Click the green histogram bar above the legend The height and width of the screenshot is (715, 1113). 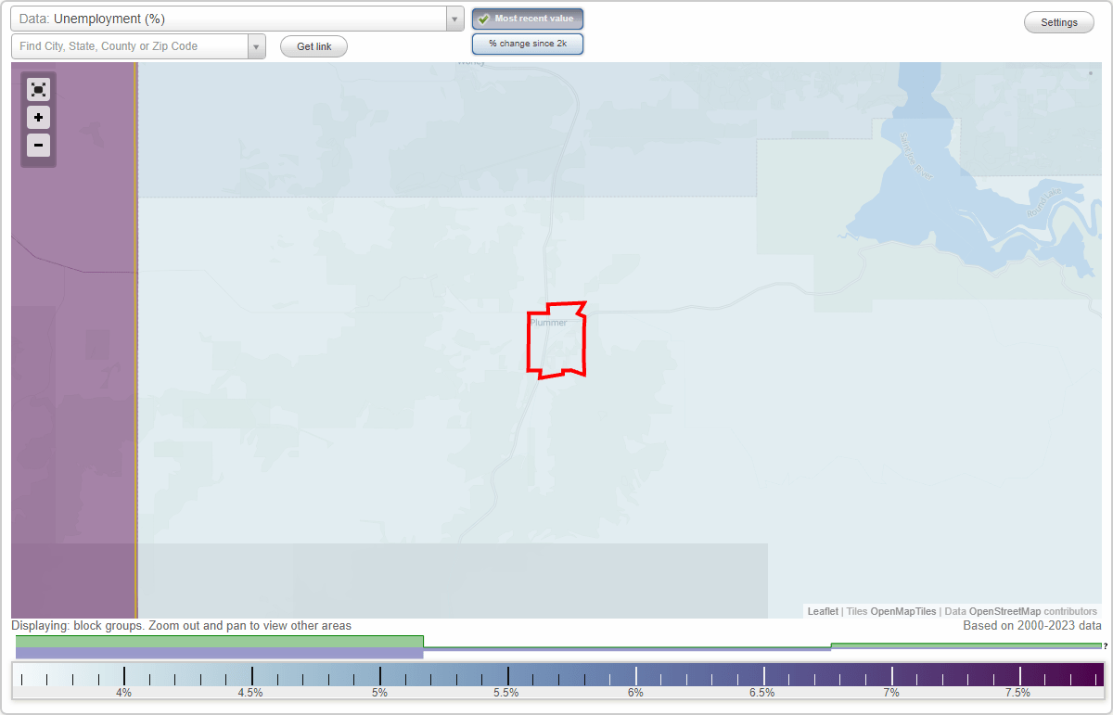(220, 641)
